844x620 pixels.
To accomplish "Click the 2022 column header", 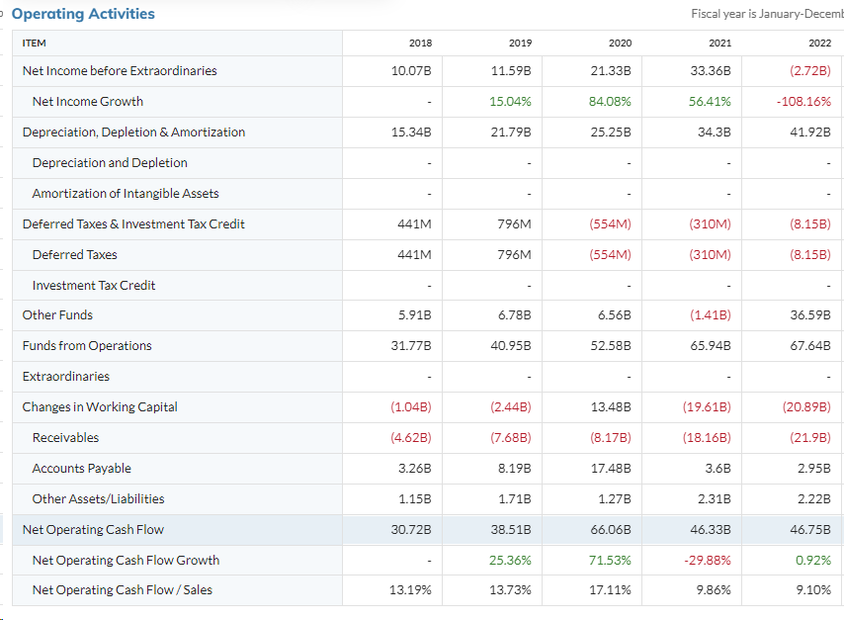I will coord(820,43).
